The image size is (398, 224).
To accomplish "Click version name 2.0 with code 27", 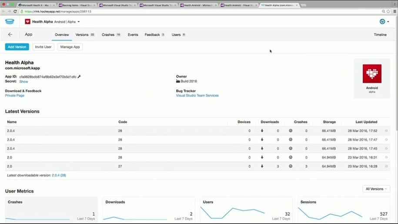I will point(10,167).
